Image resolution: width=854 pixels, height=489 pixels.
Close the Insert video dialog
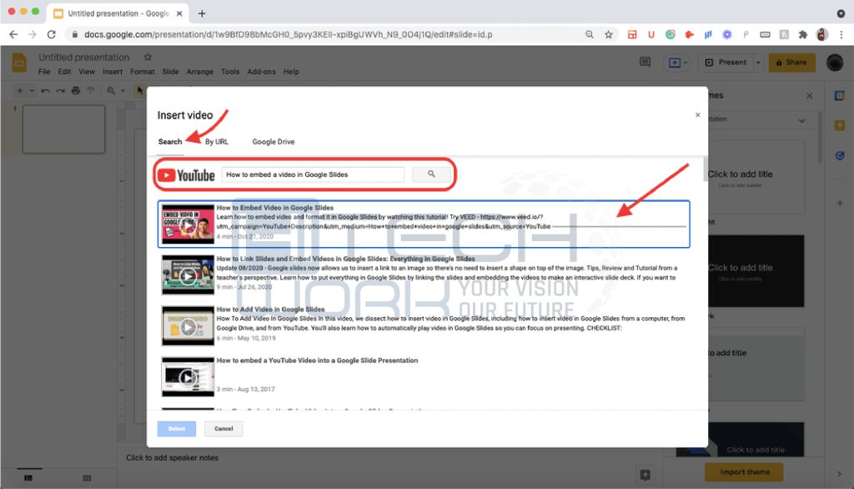click(698, 115)
